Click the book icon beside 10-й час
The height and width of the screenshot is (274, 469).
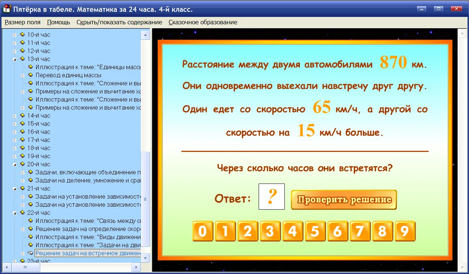(22, 35)
